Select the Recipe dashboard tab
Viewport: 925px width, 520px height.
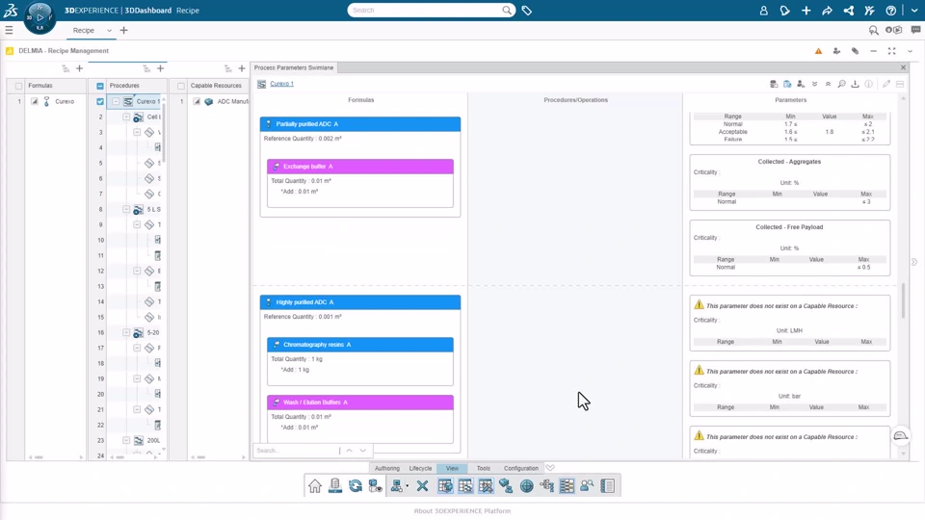point(83,31)
